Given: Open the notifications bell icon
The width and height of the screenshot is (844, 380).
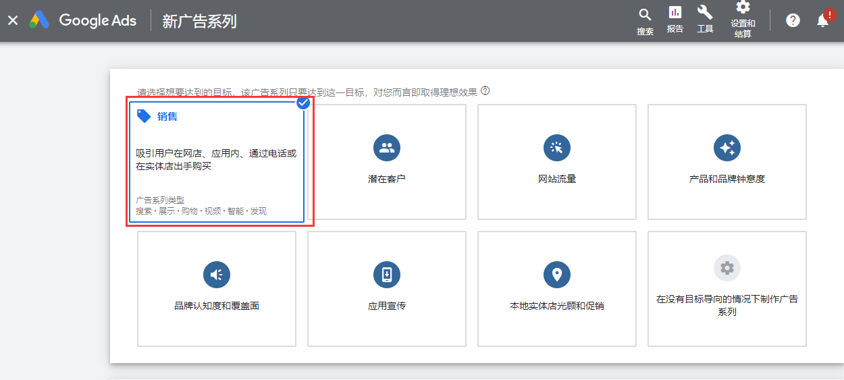Looking at the screenshot, I should [x=822, y=20].
